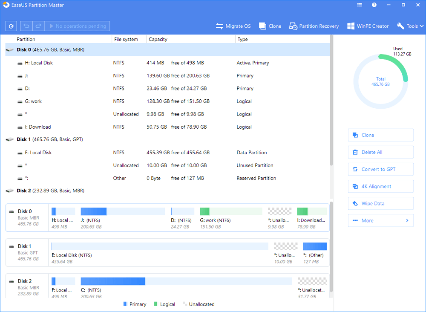
Task: Open Migrate OS
Action: (233, 26)
